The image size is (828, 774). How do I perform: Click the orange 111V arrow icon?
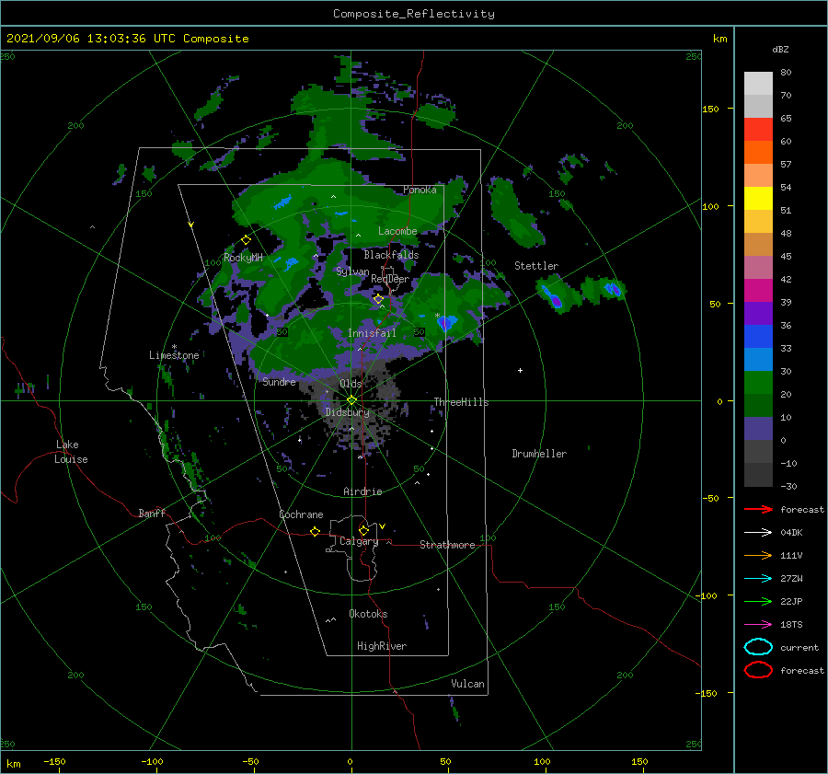(758, 555)
